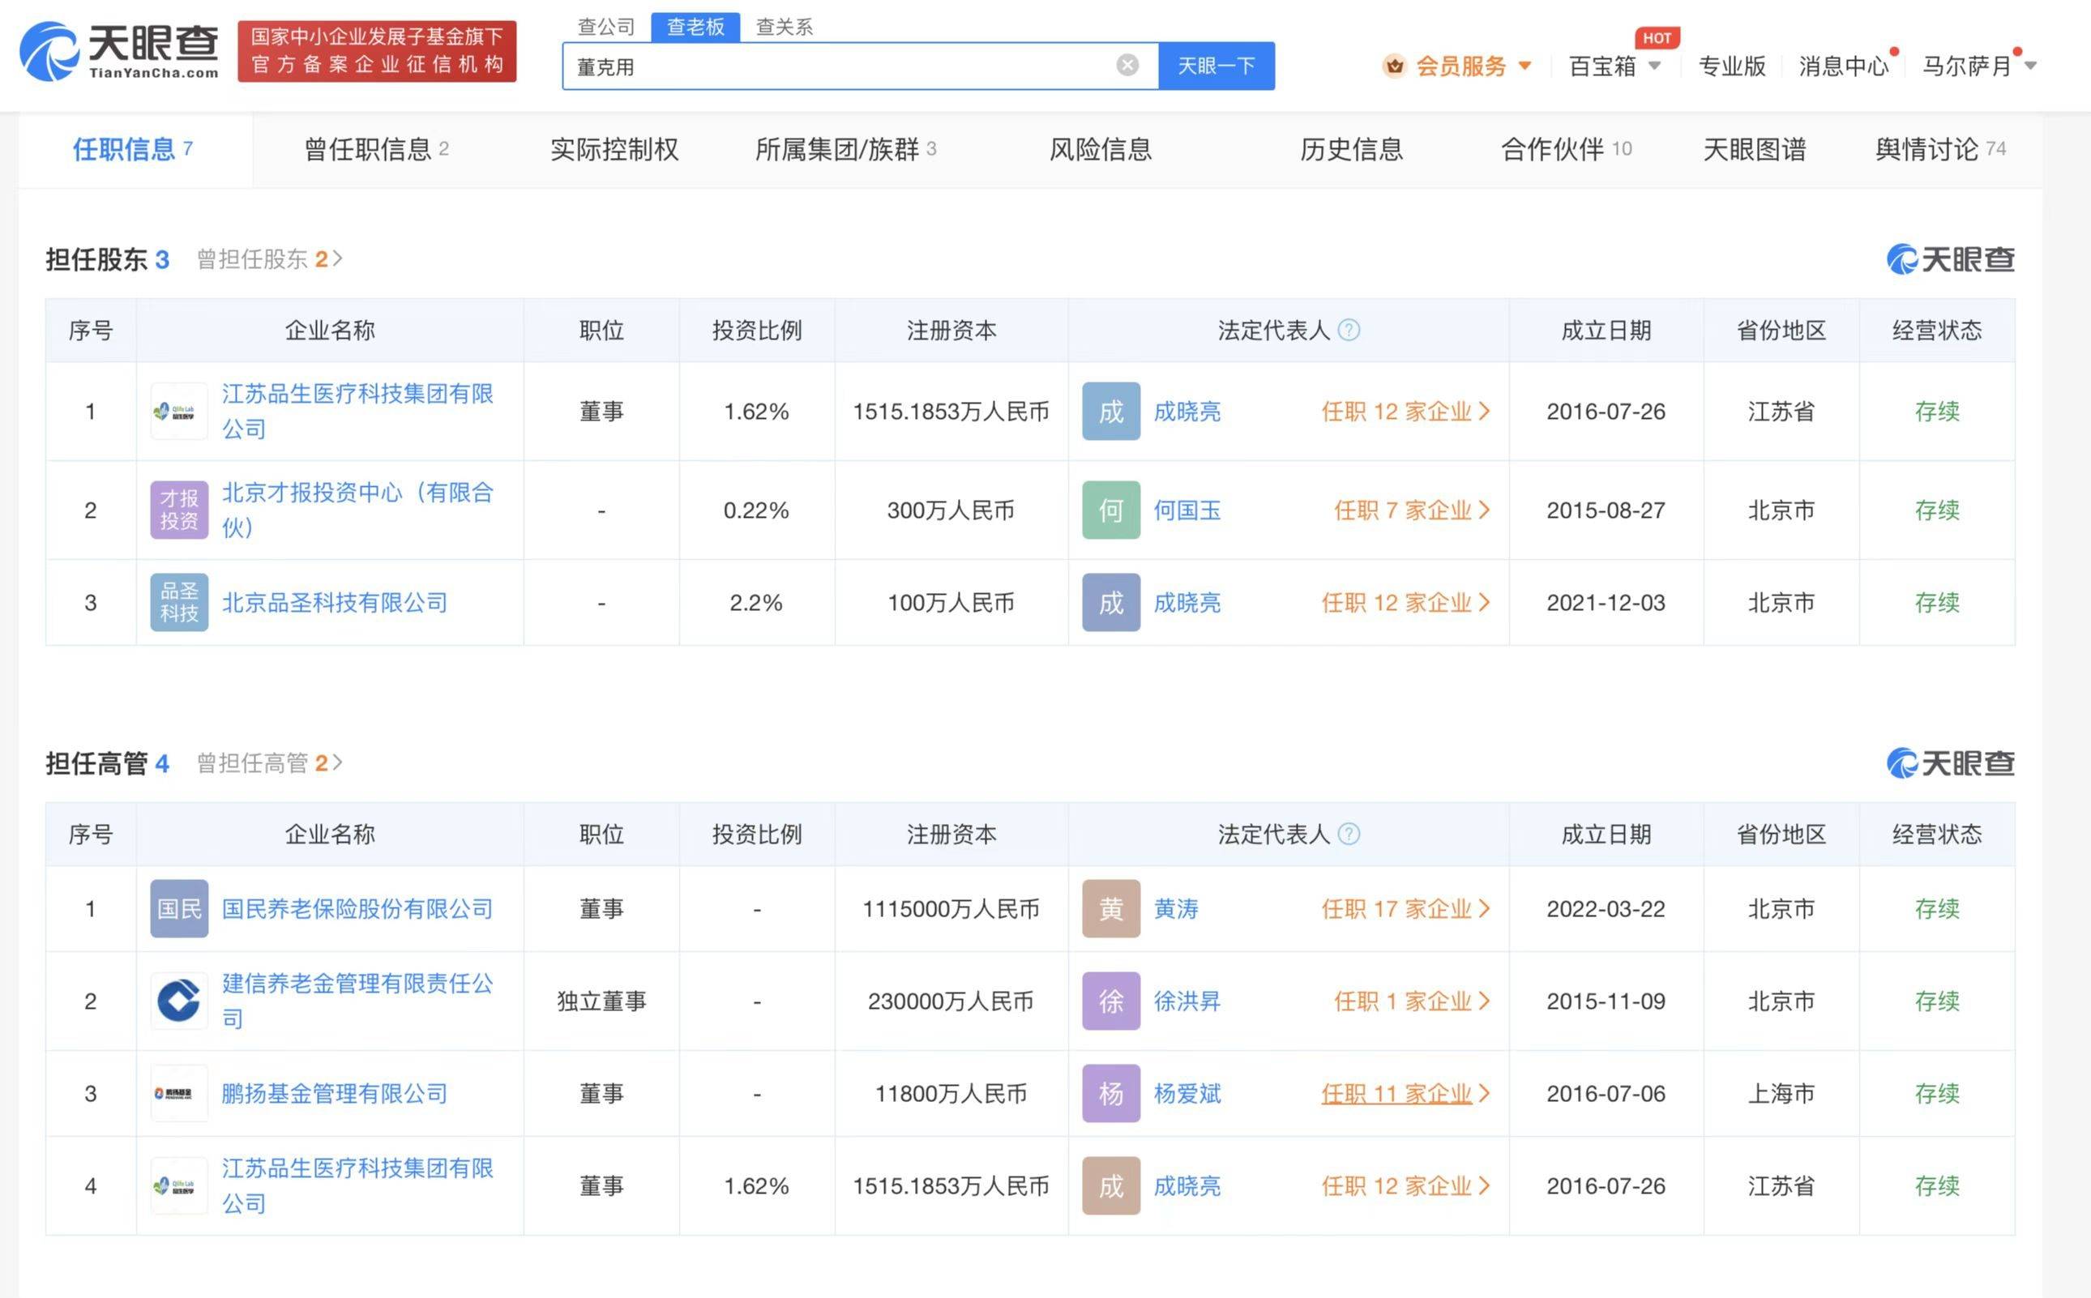
Task: Open 北京才报投资中心 company link
Action: point(357,510)
